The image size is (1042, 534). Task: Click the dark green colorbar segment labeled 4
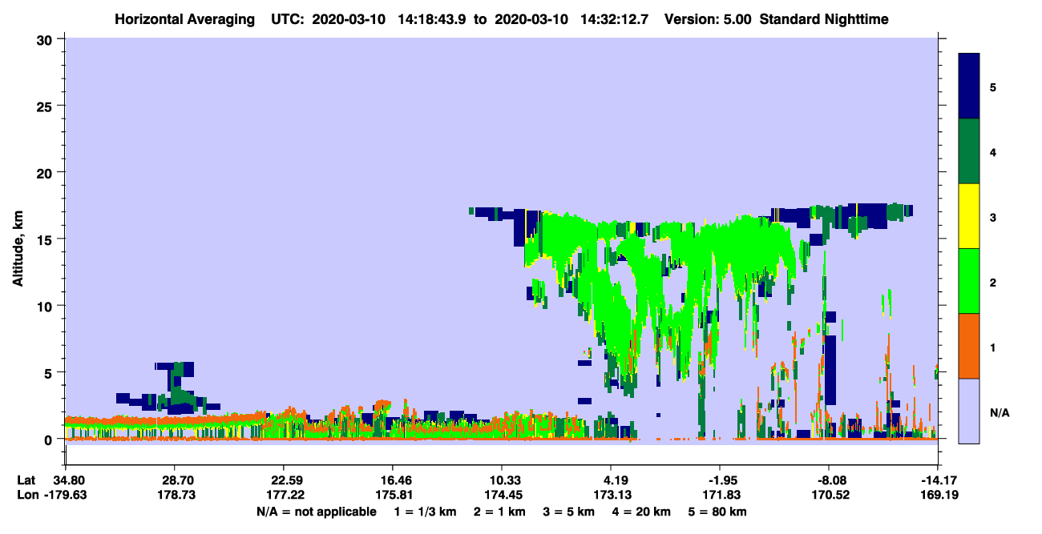[969, 151]
